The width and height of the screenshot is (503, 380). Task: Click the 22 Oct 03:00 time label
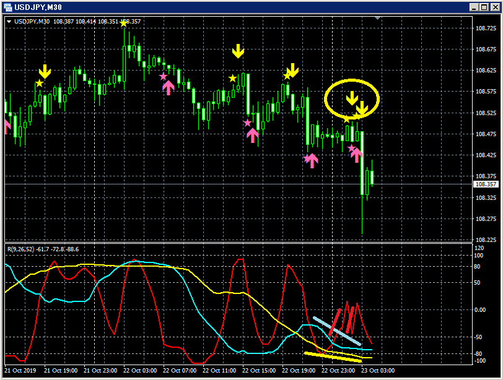pos(140,370)
